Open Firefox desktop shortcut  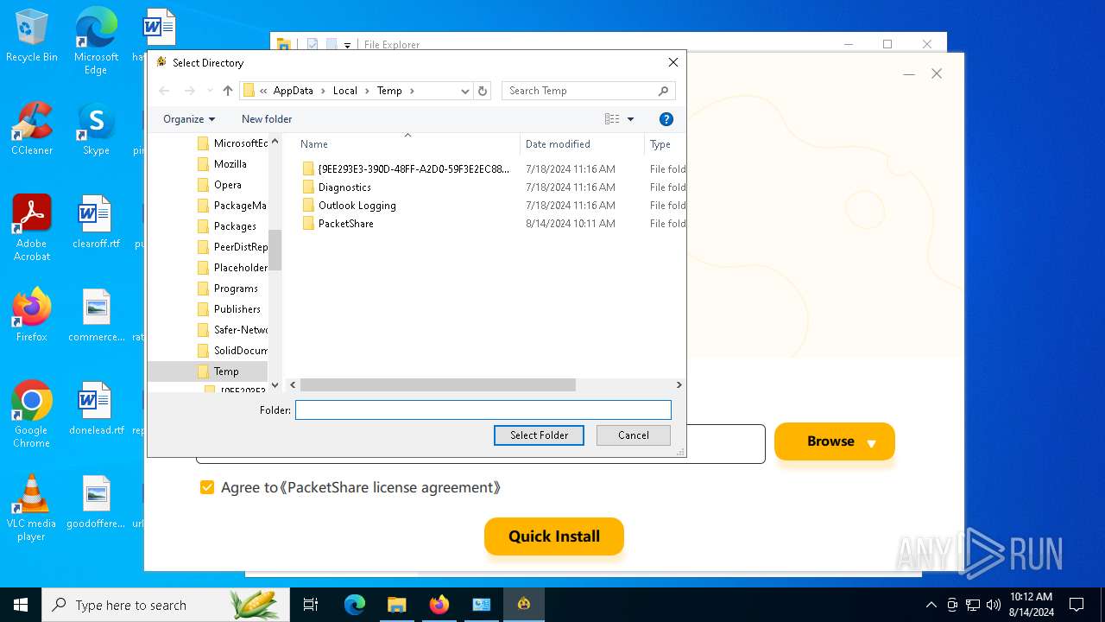[x=32, y=314]
